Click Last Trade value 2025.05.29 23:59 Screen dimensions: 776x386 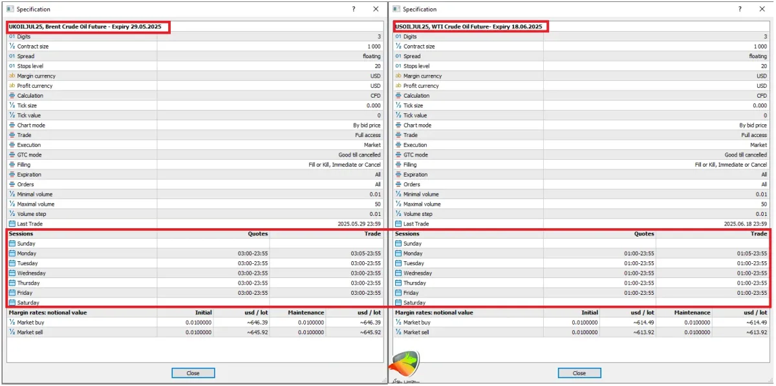pyautogui.click(x=359, y=224)
